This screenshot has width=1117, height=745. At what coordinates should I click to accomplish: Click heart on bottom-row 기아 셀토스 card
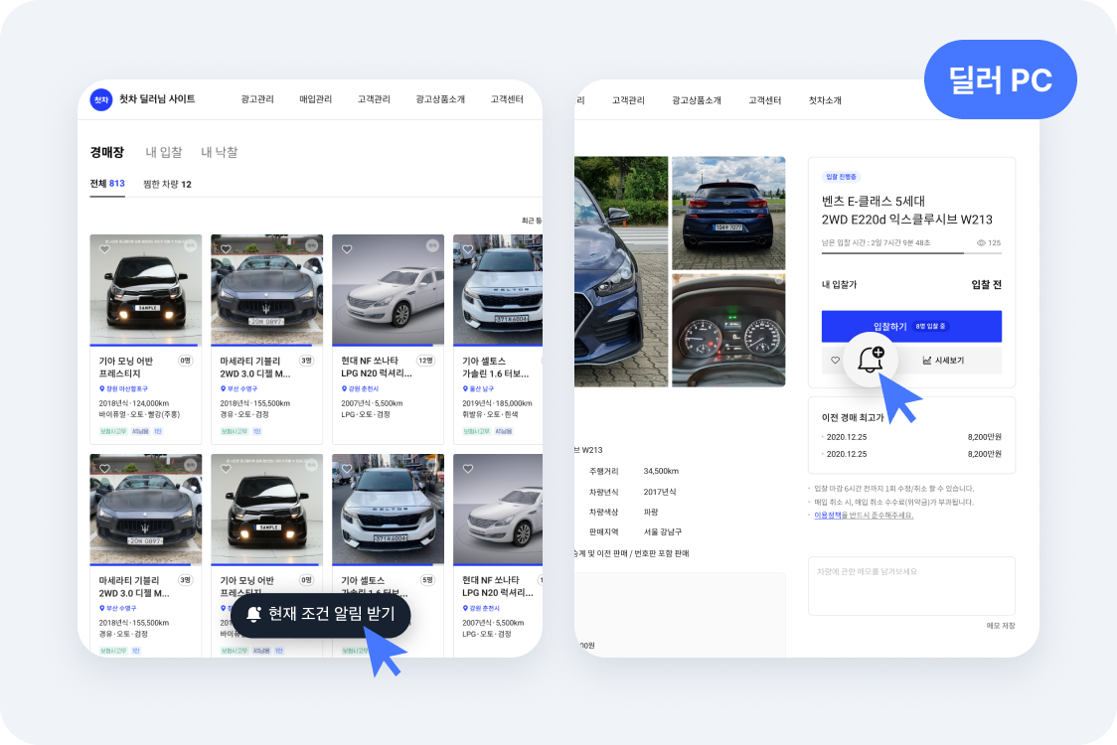pos(346,469)
